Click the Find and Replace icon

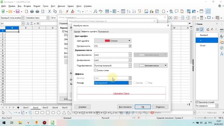pyautogui.click(x=95, y=12)
